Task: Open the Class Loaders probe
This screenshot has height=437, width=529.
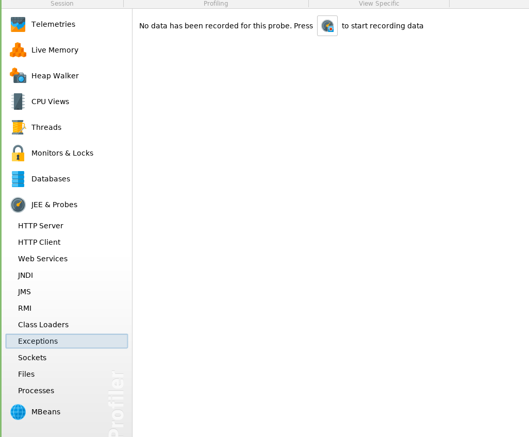Action: coord(43,325)
